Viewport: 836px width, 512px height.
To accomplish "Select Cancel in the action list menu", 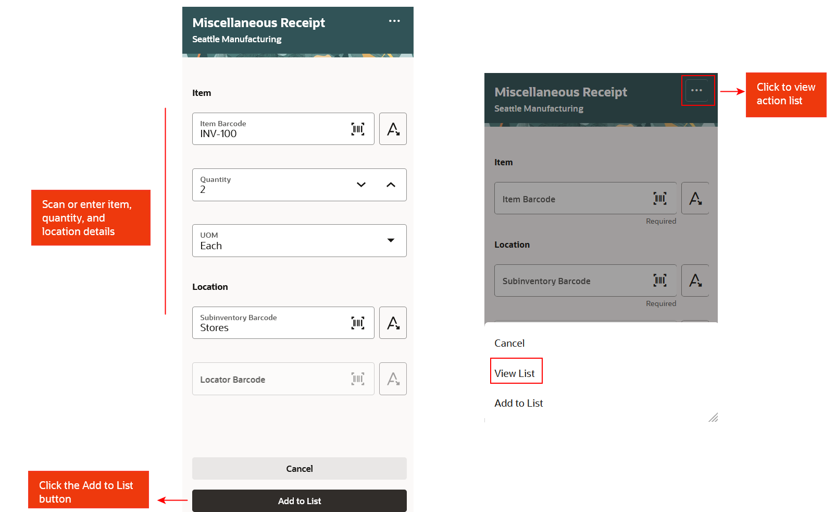I will pos(509,343).
